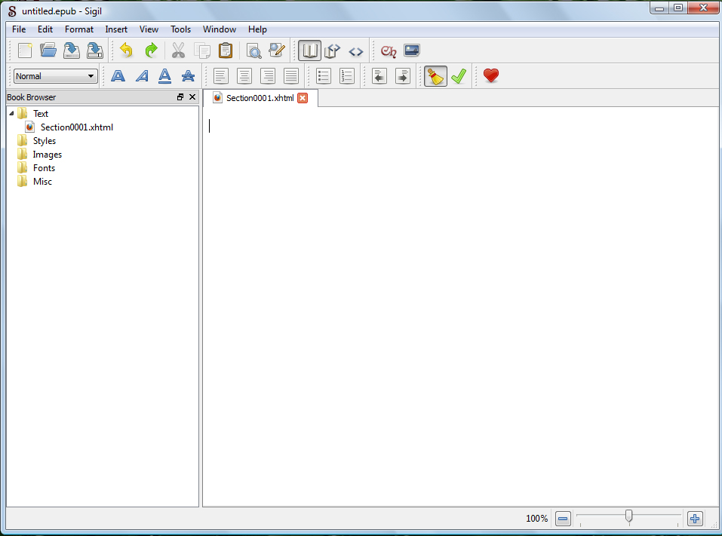Image resolution: width=722 pixels, height=536 pixels.
Task: Insert chapter break Ch icon
Action: pyautogui.click(x=389, y=51)
